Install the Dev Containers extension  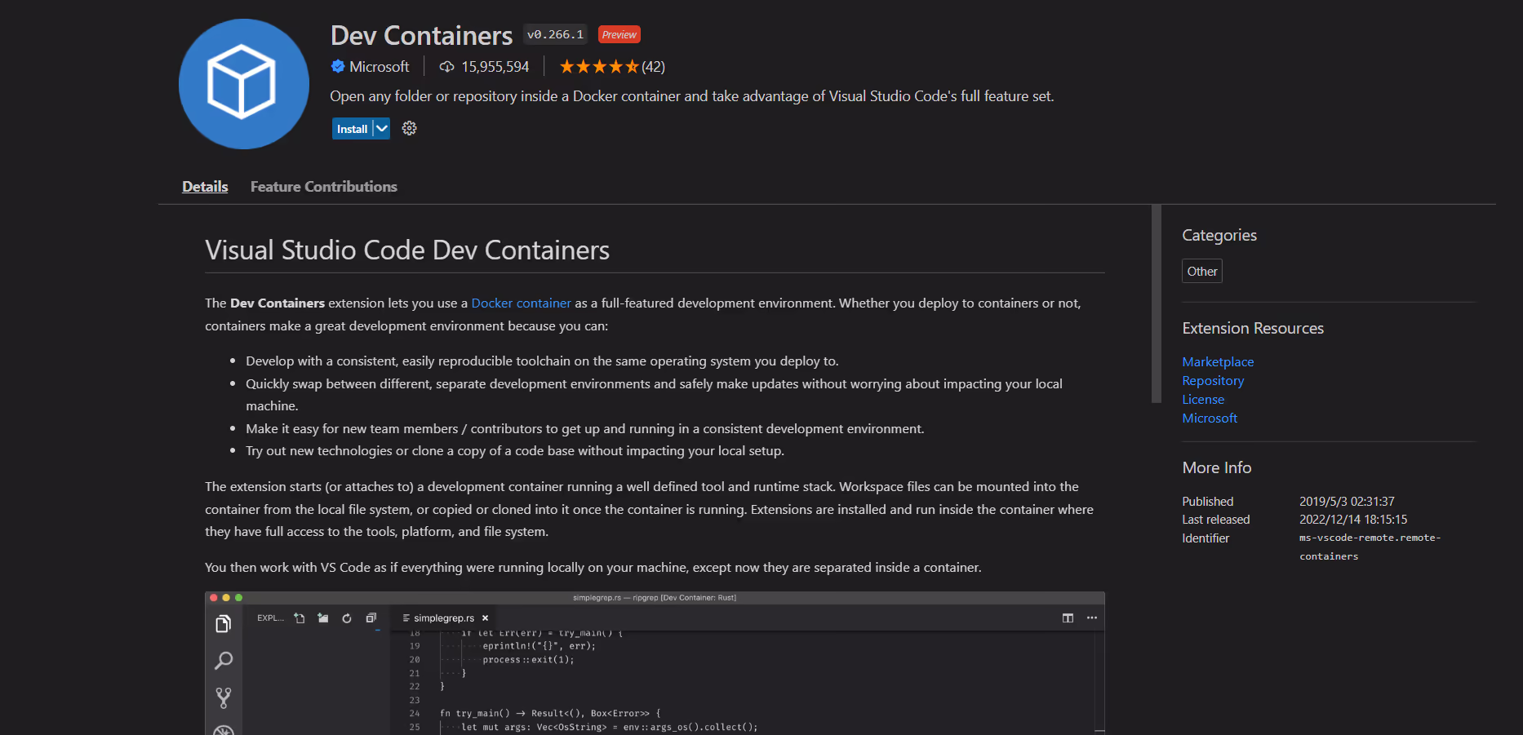point(352,129)
